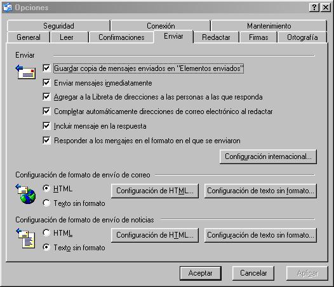
Task: Click Configuración de HTML for correo
Action: click(155, 191)
